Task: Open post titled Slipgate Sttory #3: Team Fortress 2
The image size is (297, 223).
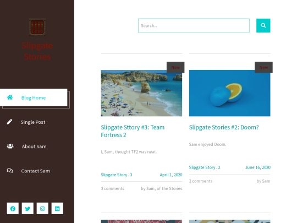Action: point(133,131)
